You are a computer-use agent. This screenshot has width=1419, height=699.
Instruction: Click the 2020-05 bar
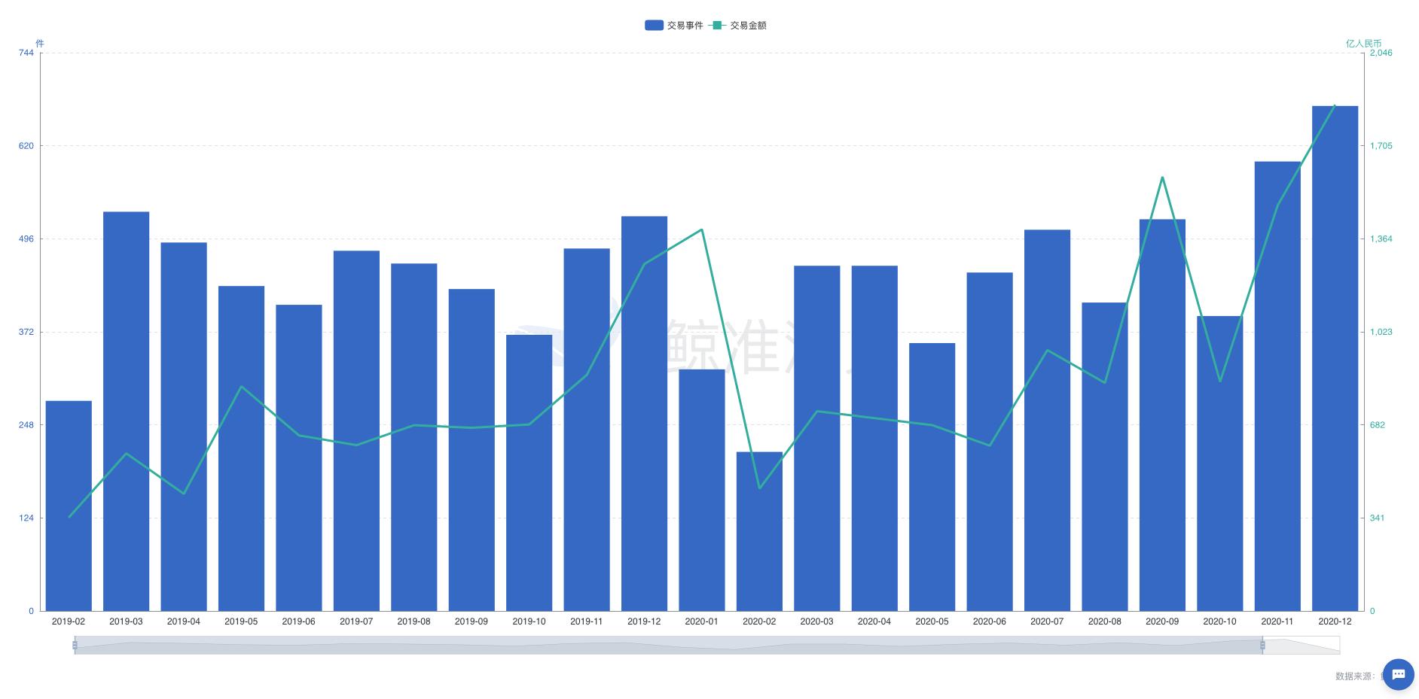(x=932, y=477)
